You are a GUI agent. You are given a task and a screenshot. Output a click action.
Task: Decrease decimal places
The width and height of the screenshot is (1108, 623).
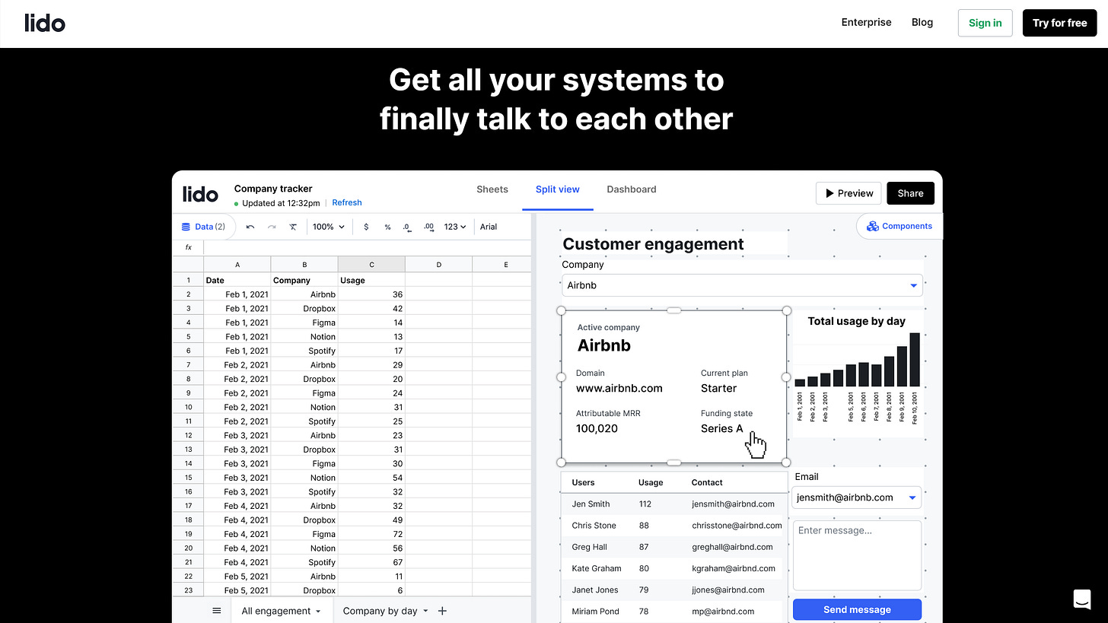pyautogui.click(x=407, y=227)
